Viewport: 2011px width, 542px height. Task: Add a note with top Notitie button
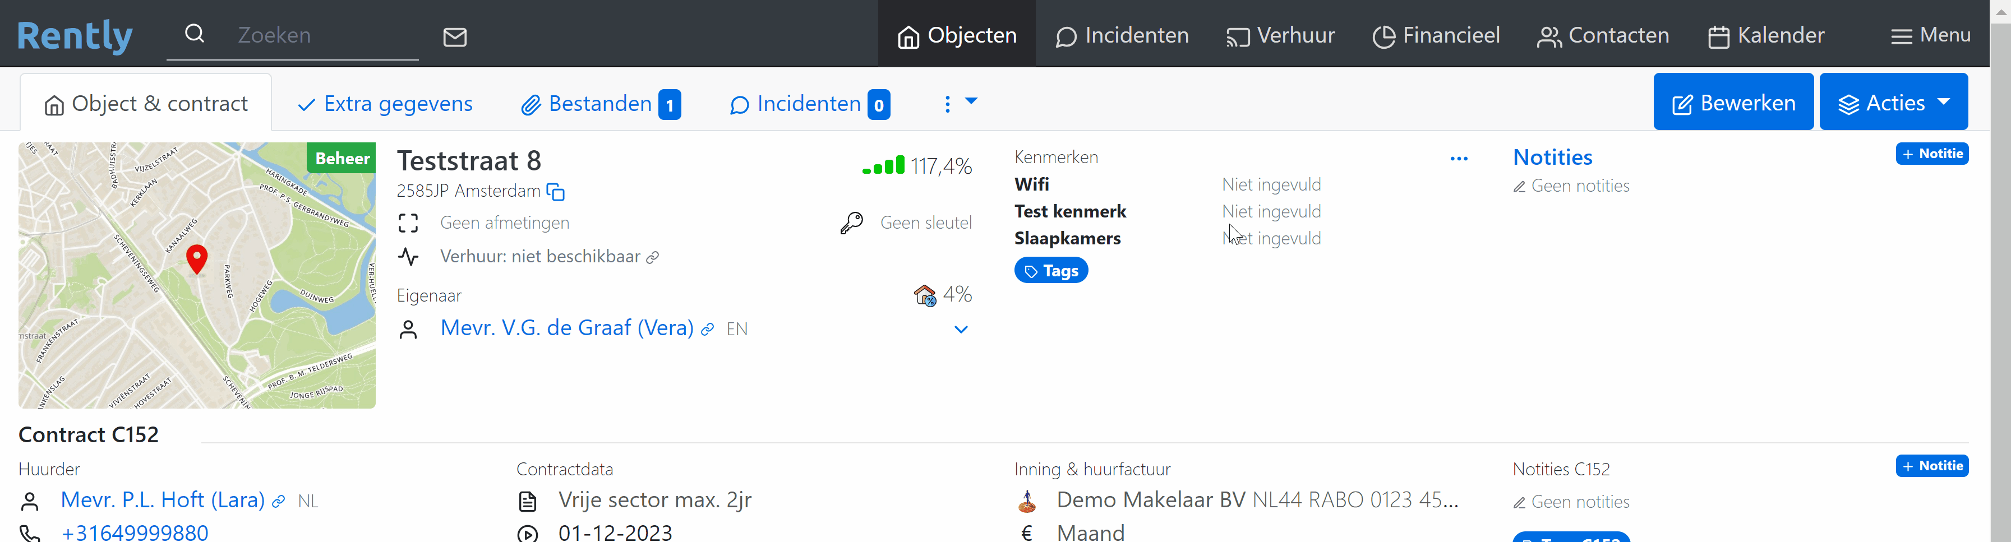click(1931, 154)
